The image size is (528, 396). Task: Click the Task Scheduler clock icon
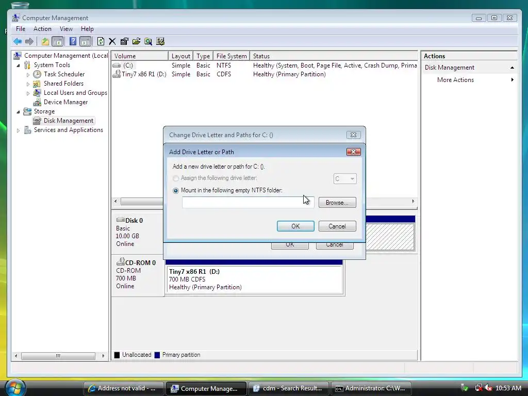point(37,74)
